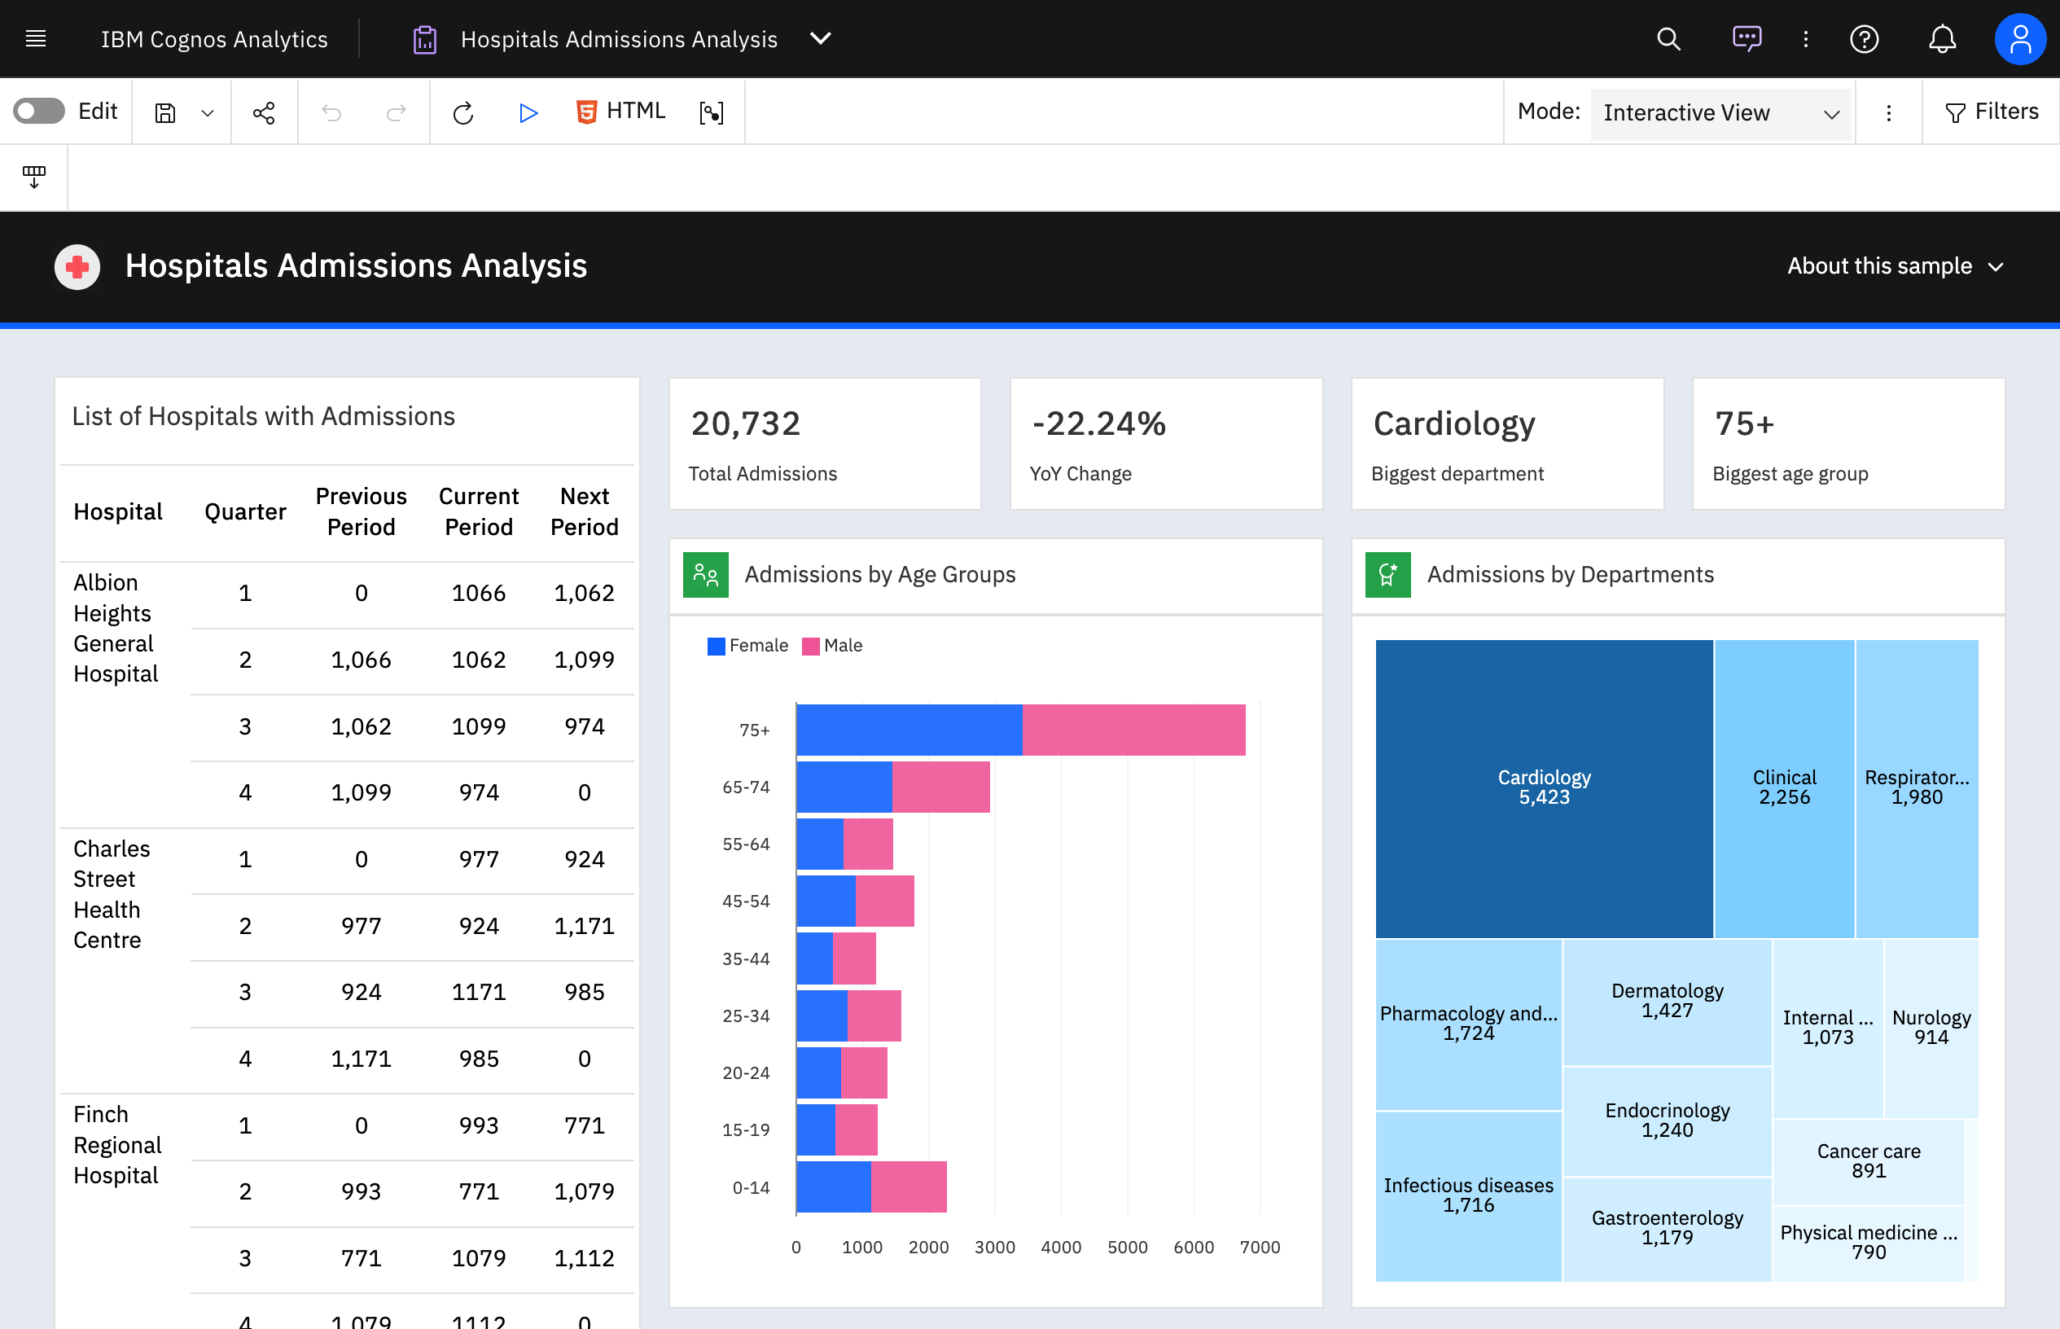Click the Admissions by Departments title
The image size is (2060, 1329).
point(1570,576)
